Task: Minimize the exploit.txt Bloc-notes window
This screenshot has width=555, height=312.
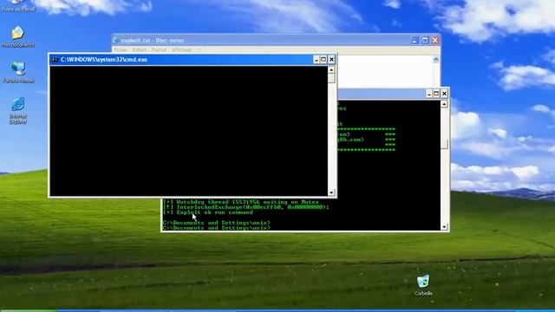Action: [415, 41]
